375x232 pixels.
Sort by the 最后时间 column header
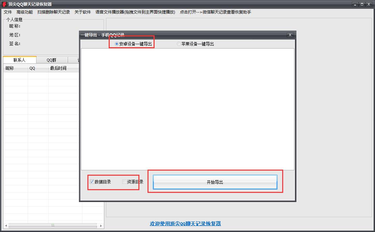(63, 68)
